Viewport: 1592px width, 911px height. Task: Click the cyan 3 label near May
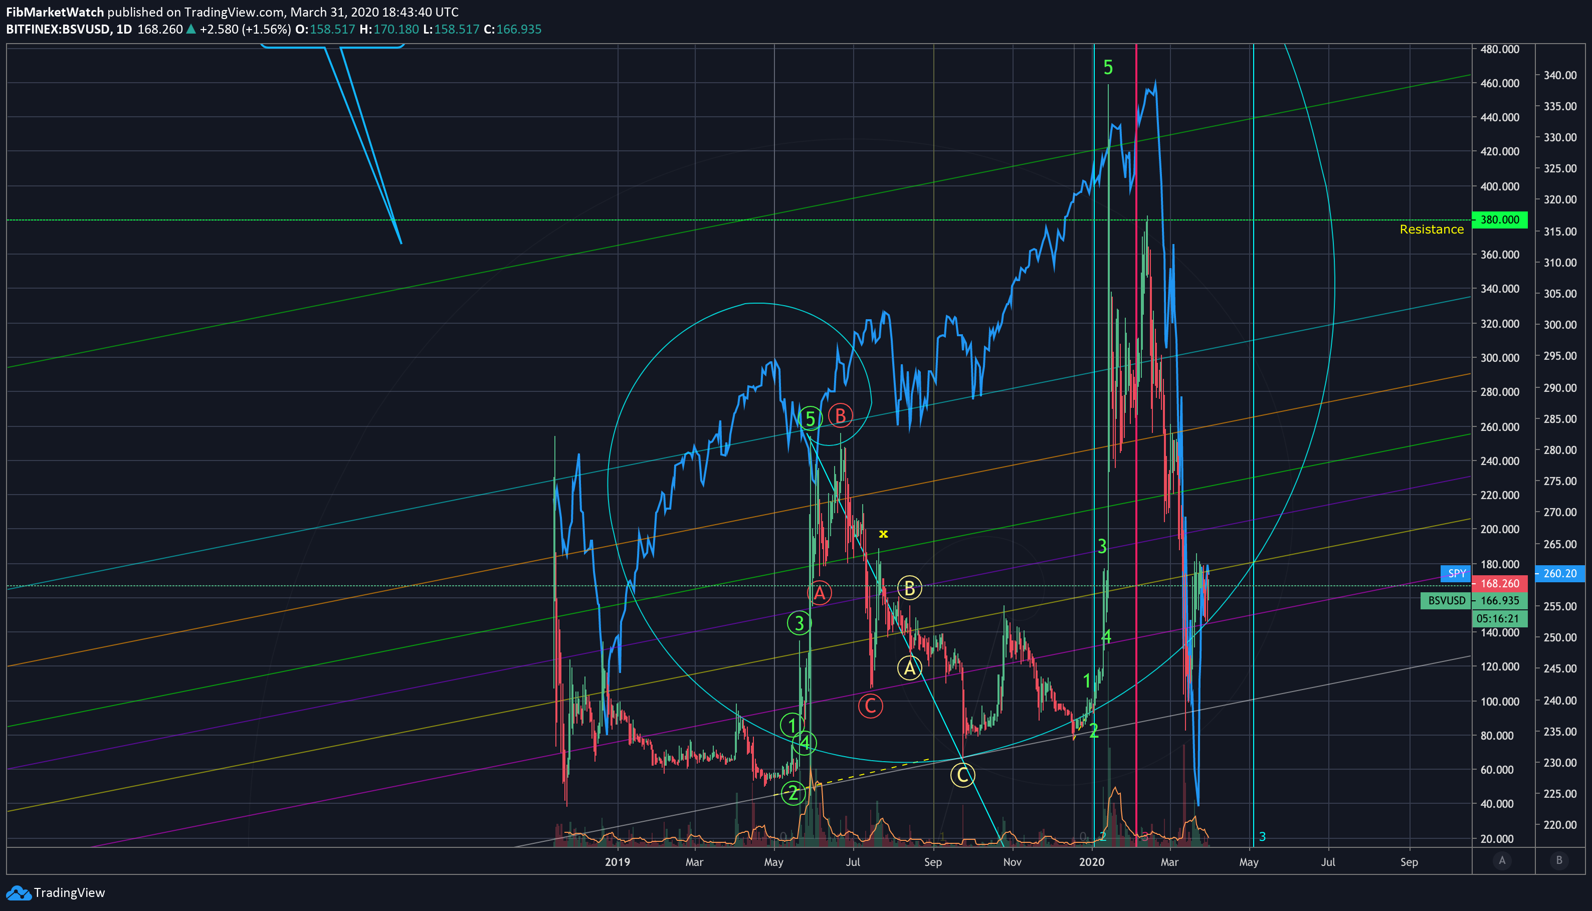(1262, 836)
